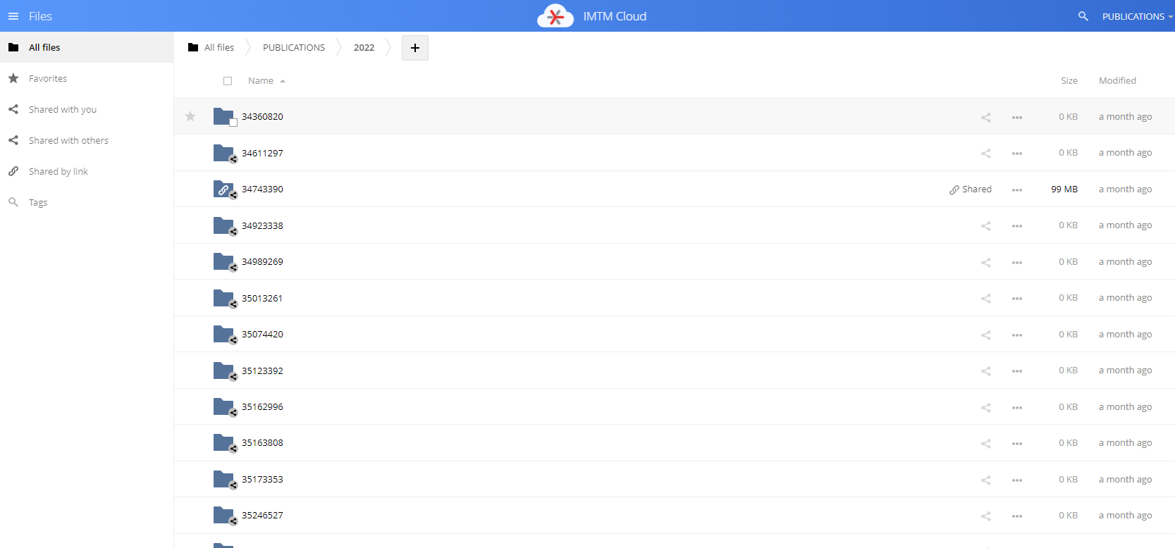Open folder 35246527

point(262,516)
